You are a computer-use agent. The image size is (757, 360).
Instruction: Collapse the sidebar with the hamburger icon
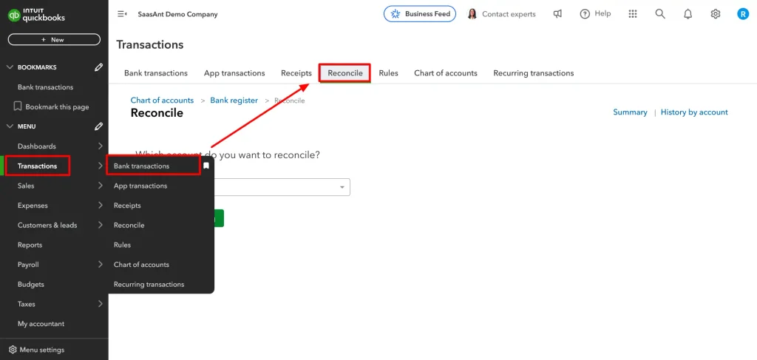pyautogui.click(x=122, y=14)
